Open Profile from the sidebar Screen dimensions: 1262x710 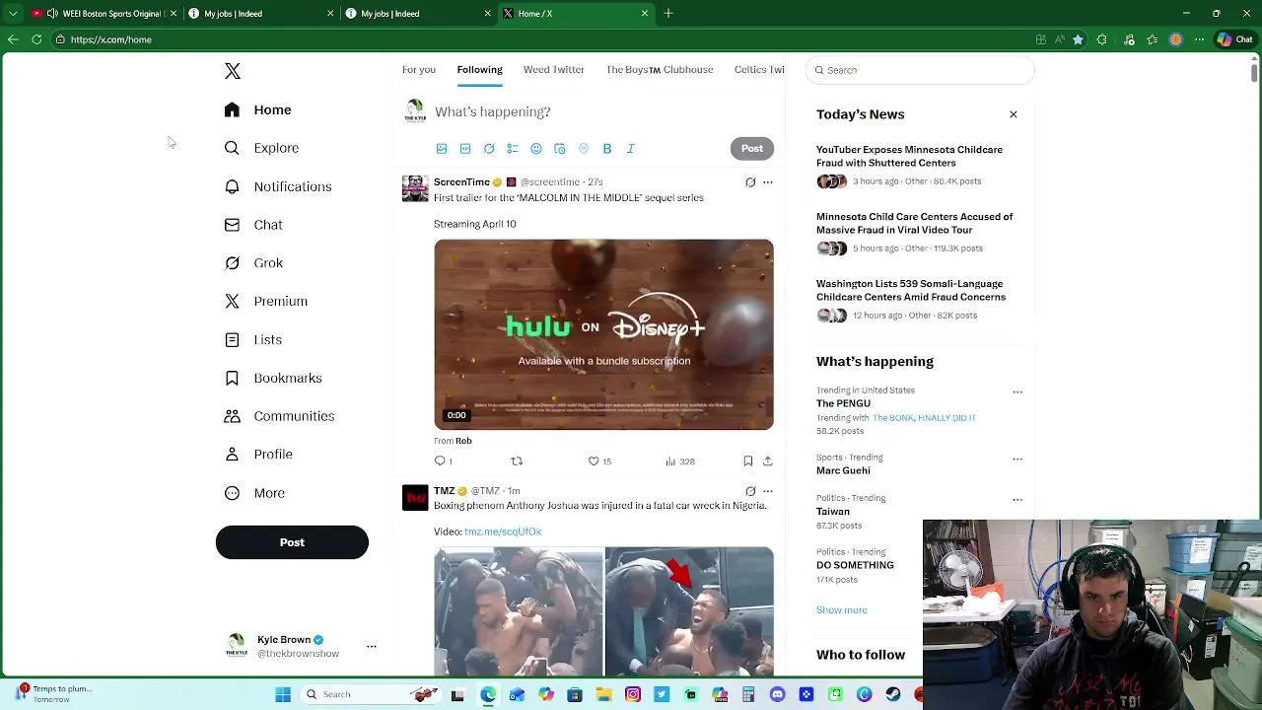click(258, 455)
